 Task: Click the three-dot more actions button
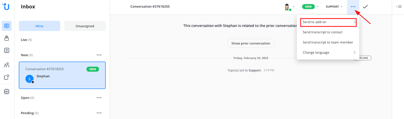[353, 7]
